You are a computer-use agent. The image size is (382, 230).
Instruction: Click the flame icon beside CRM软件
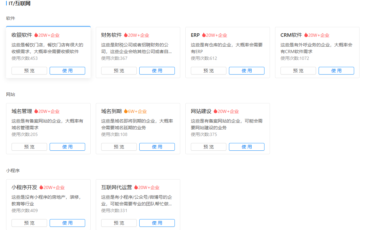pyautogui.click(x=306, y=35)
